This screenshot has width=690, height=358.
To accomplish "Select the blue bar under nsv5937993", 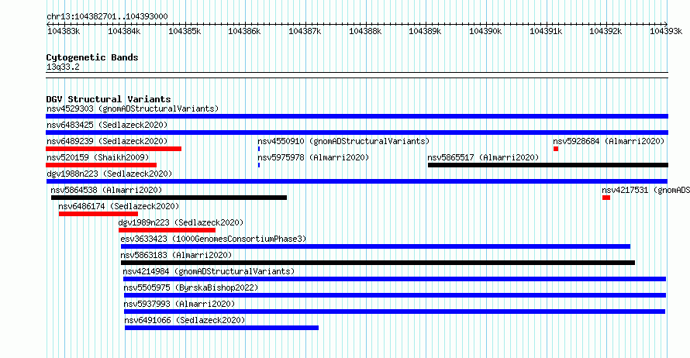I will [395, 312].
